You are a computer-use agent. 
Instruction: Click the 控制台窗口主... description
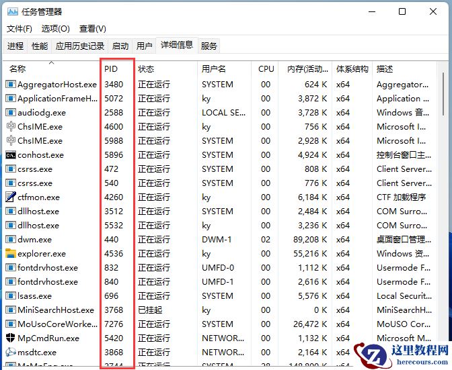[x=404, y=155]
